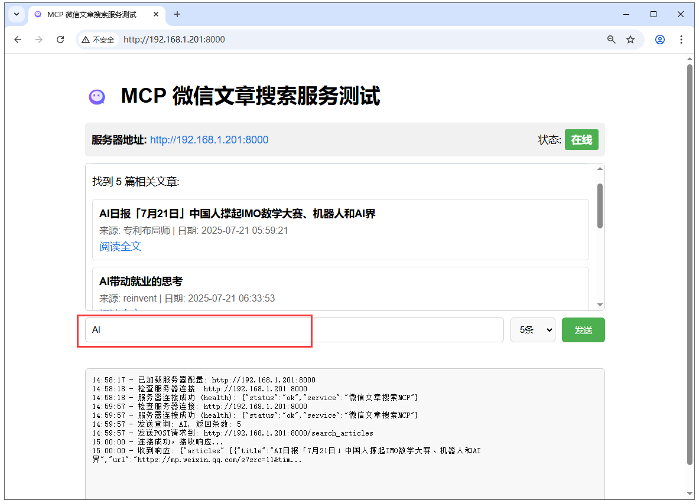Click the 15:00:00 收到响应 log line
The height and width of the screenshot is (504, 699).
[x=286, y=455]
